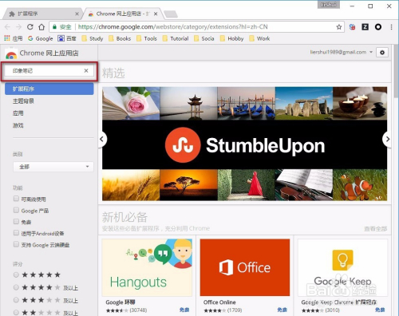Go to home page icon

(x=41, y=27)
